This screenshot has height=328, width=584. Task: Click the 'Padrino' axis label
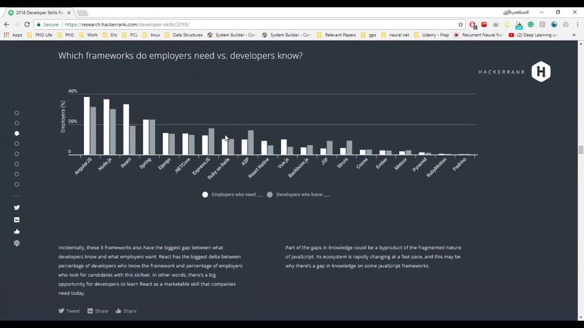point(459,164)
